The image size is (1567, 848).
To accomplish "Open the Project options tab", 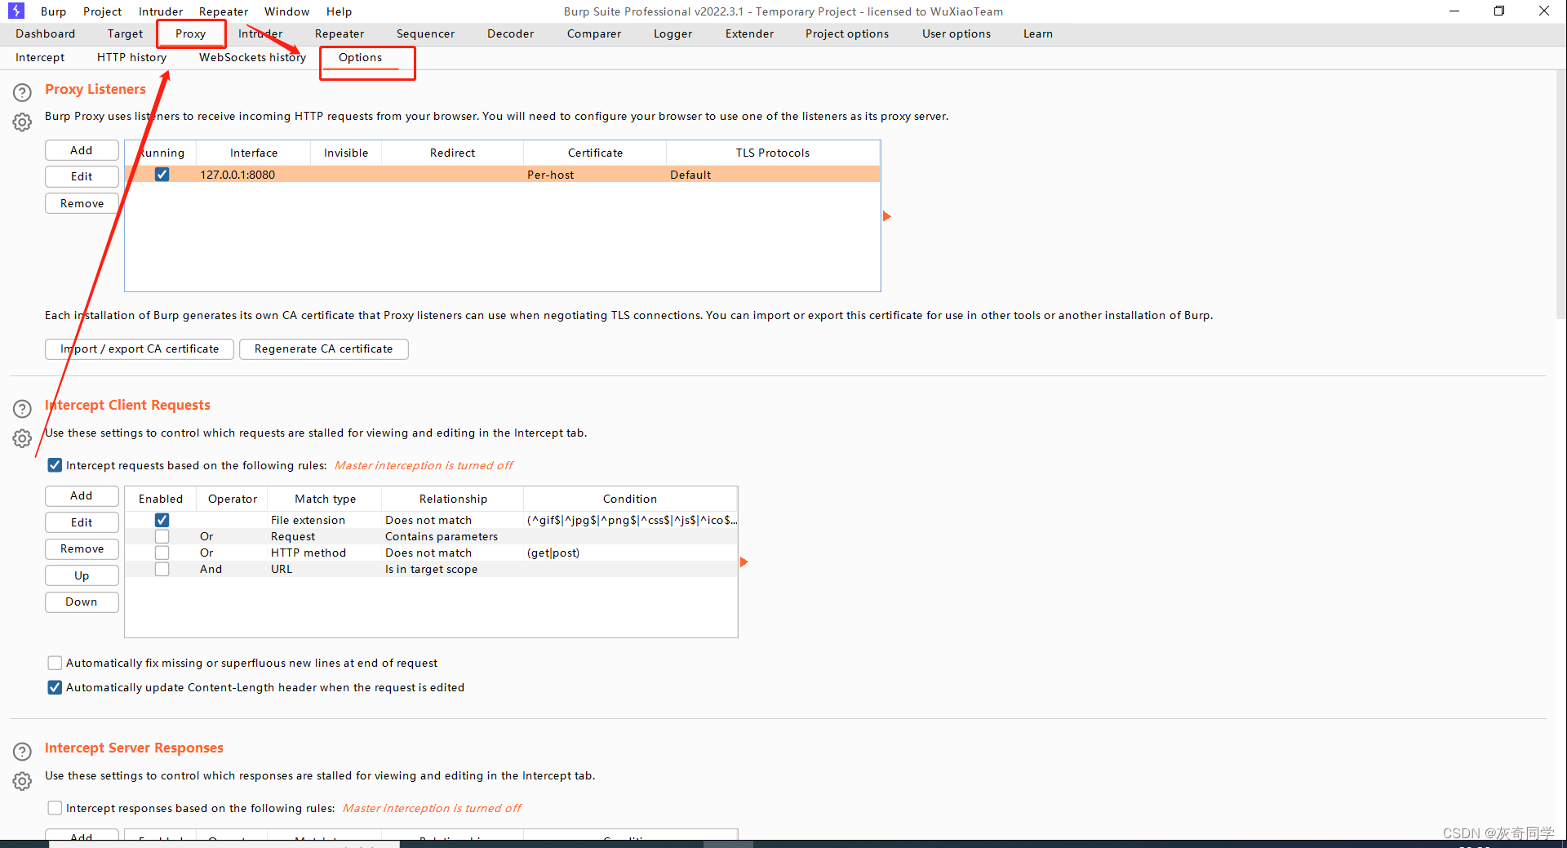I will point(847,33).
